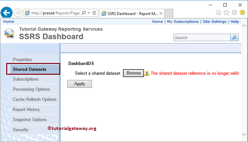Click the report document icon beside SSRS Dashboard
The width and height of the screenshot is (248, 142).
pos(9,33)
